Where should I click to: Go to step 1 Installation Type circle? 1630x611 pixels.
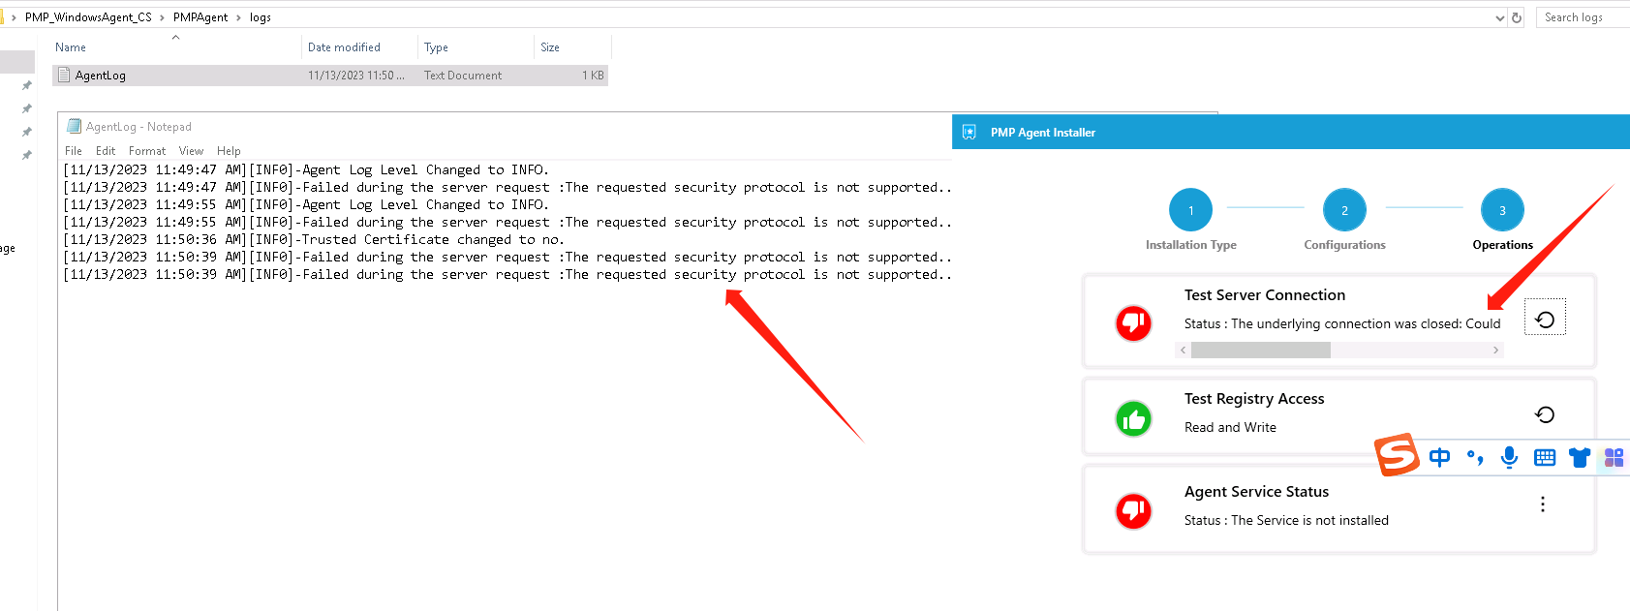pos(1191,209)
